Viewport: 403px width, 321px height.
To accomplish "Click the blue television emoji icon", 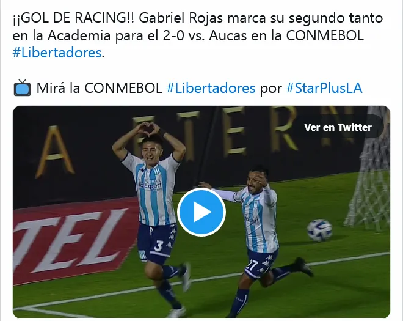I will point(22,88).
